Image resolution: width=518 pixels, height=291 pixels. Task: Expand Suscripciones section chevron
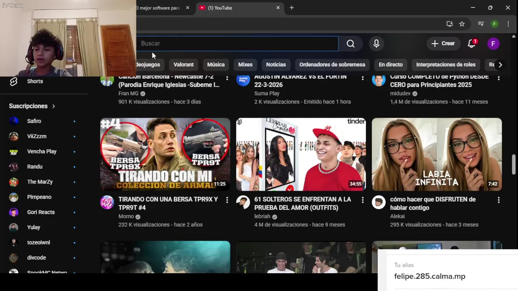pos(53,106)
